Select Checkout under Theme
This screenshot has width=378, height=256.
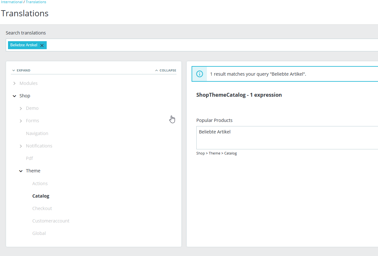pyautogui.click(x=42, y=208)
